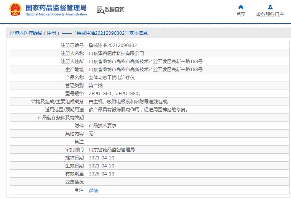The image size is (291, 198).
Task: Click the National Medical Products Administration text
Action: tap(56, 15)
